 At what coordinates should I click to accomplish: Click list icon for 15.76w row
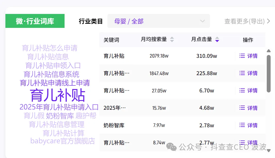[x=242, y=108]
